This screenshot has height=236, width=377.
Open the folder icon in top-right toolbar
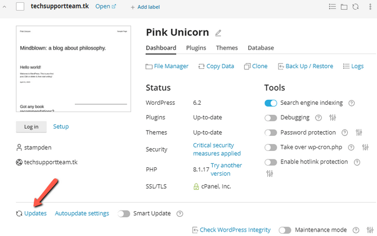[344, 7]
